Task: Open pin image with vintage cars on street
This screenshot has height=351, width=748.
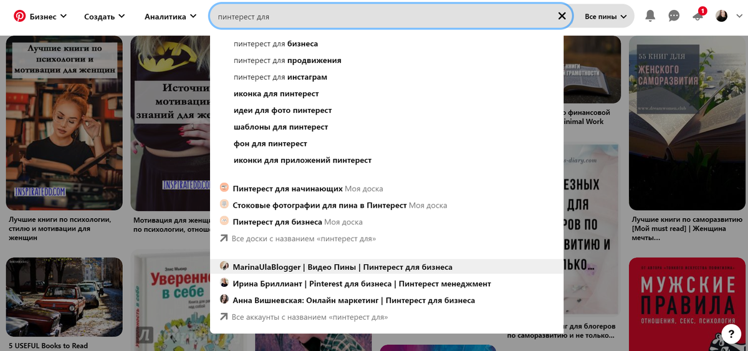Action: 64,297
